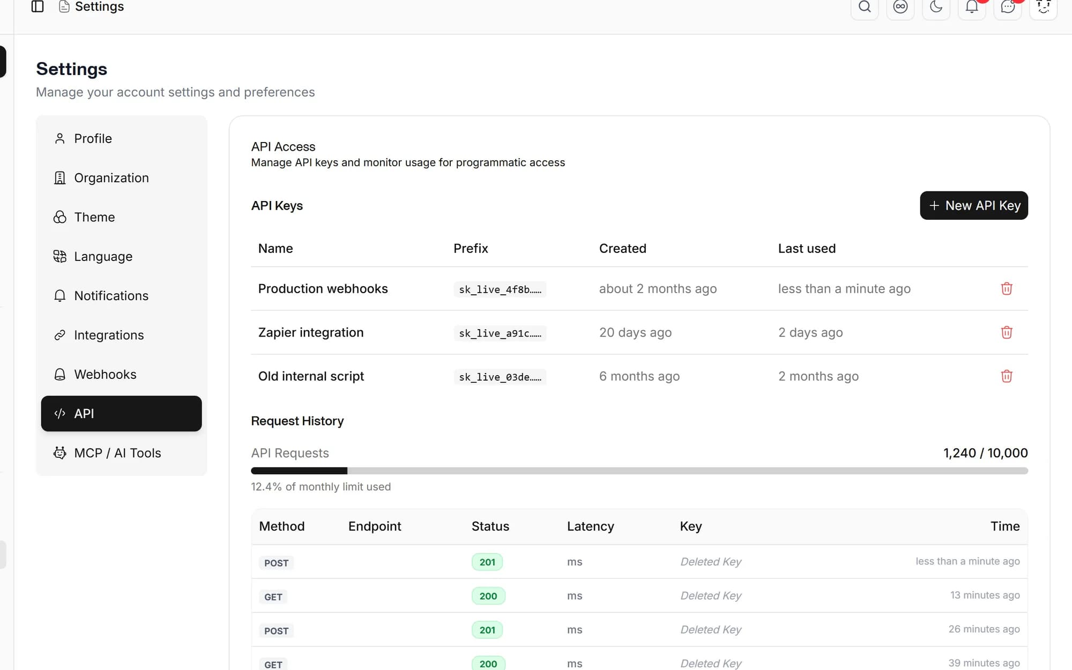Open the Profile settings section

(x=121, y=138)
